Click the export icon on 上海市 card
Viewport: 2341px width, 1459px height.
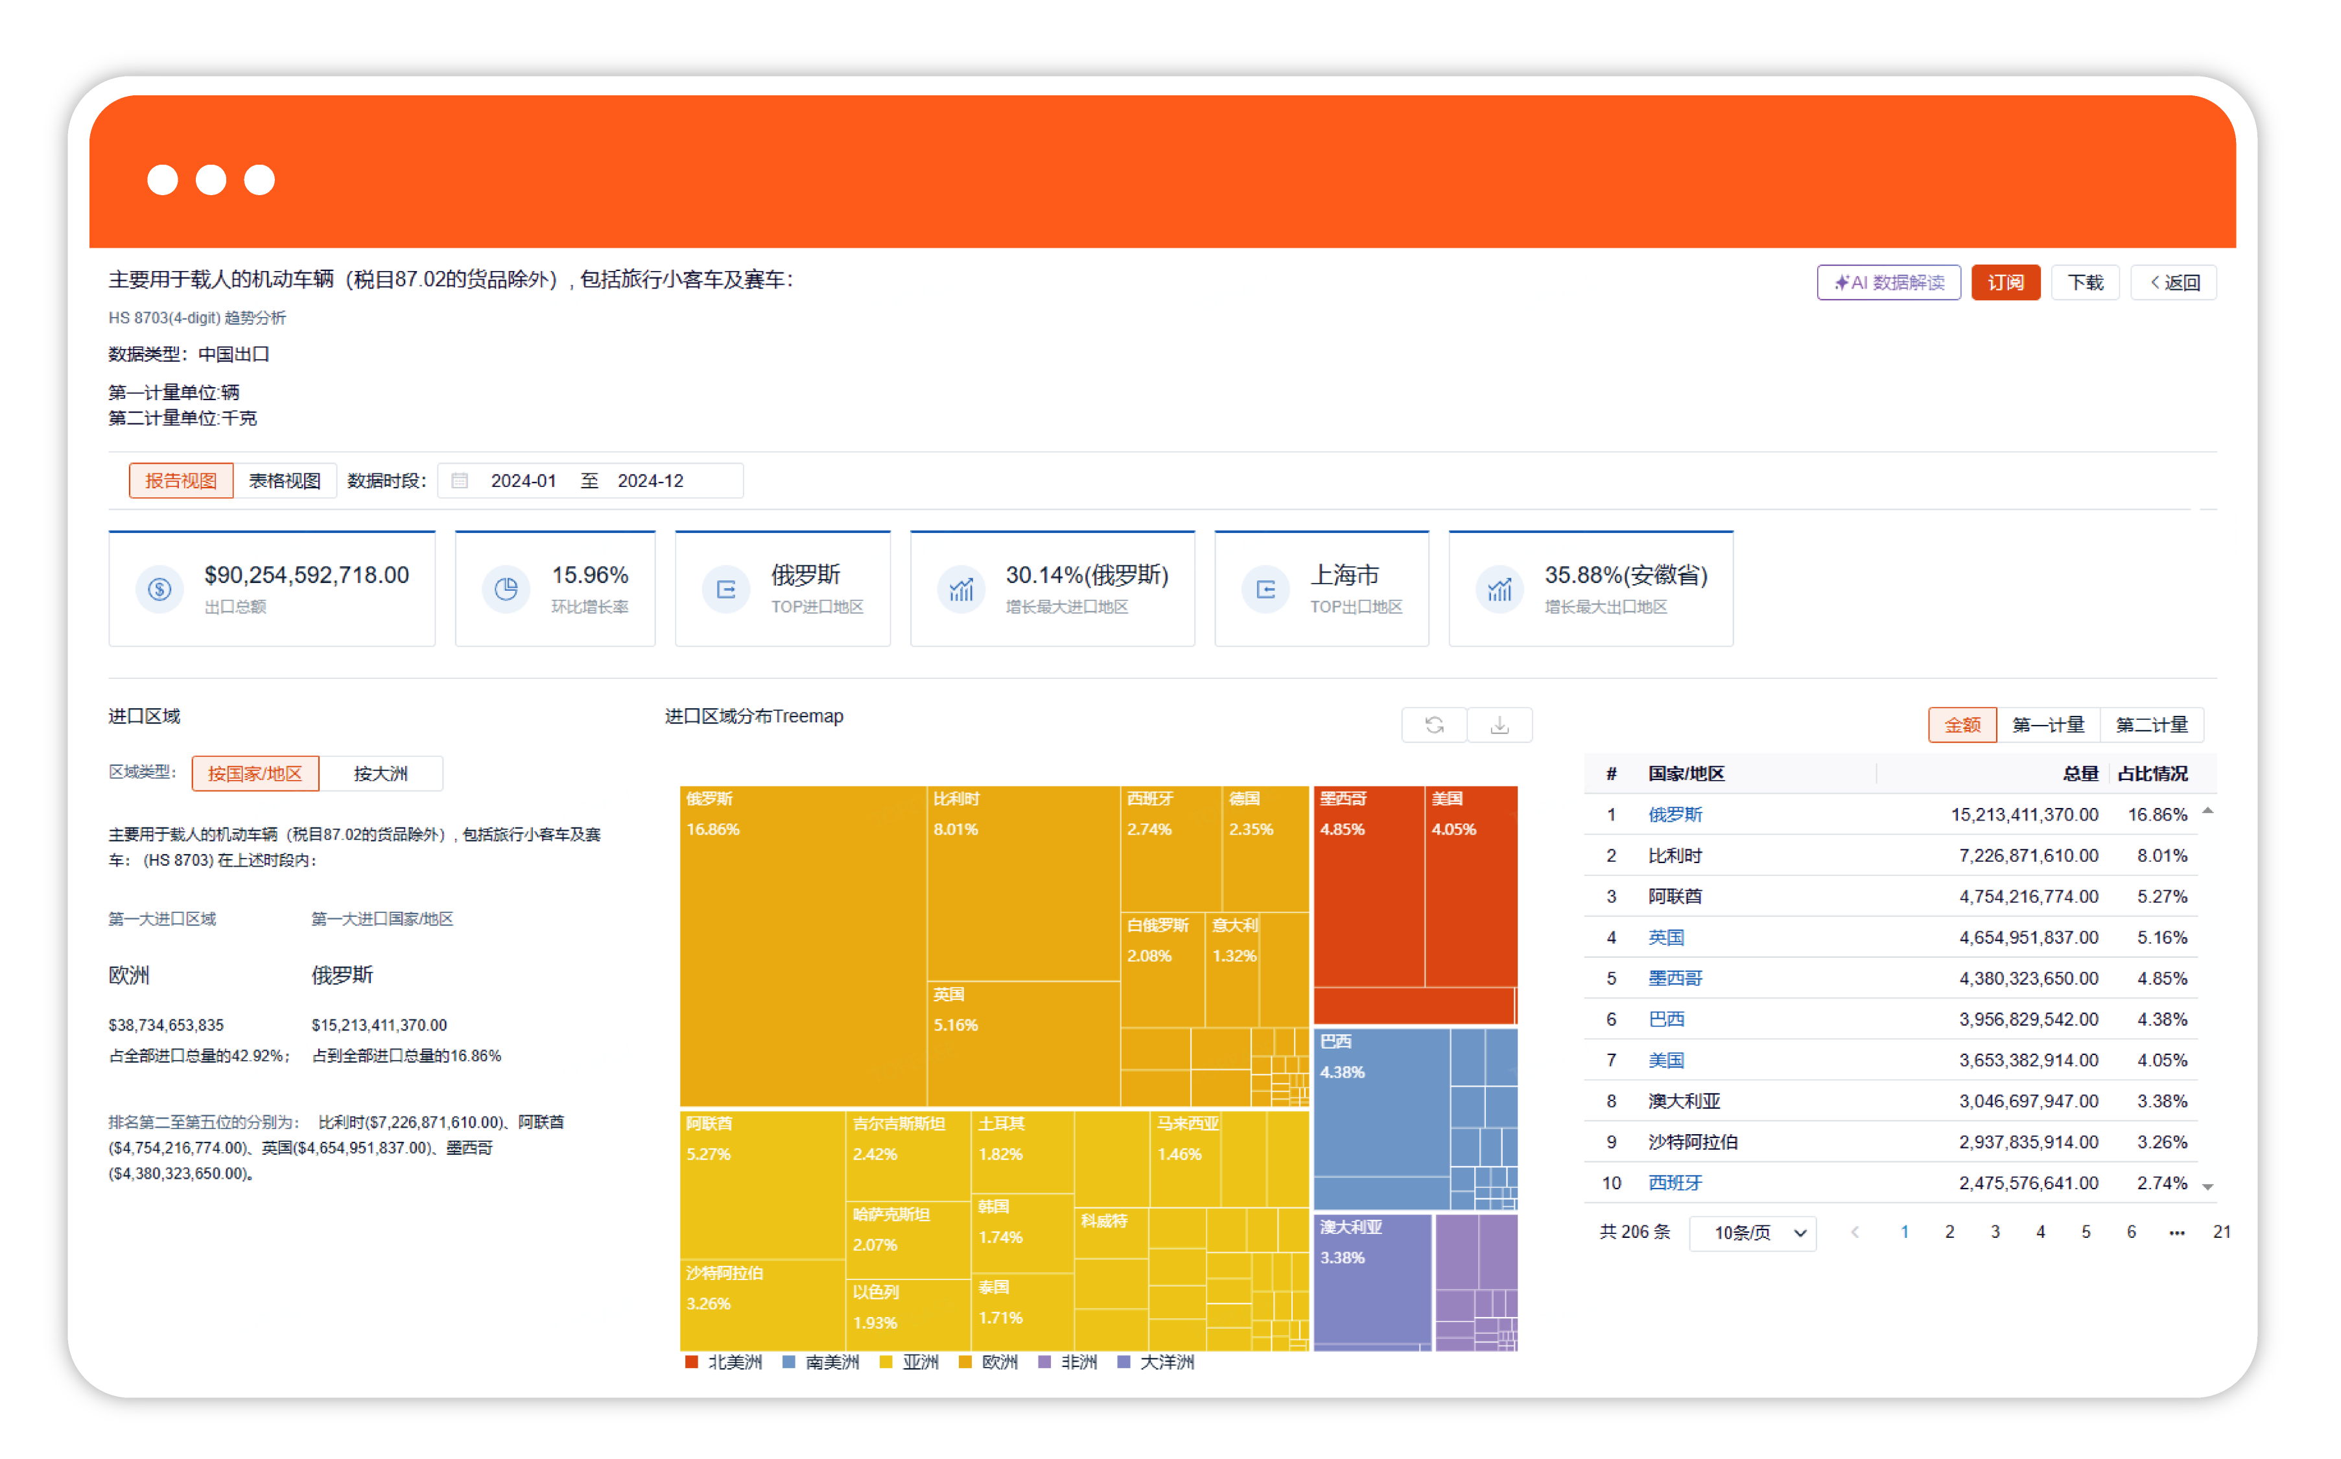[x=1265, y=589]
